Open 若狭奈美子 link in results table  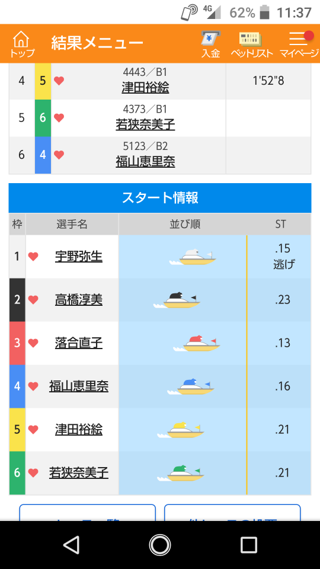[145, 125]
